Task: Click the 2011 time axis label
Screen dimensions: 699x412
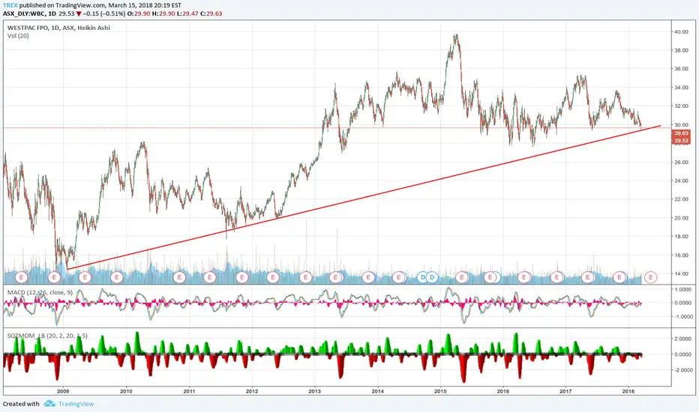Action: click(x=189, y=392)
